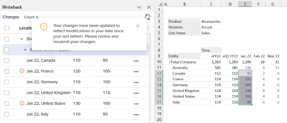
Task: Open more options for Jan 22, Italy
Action: [136, 114]
